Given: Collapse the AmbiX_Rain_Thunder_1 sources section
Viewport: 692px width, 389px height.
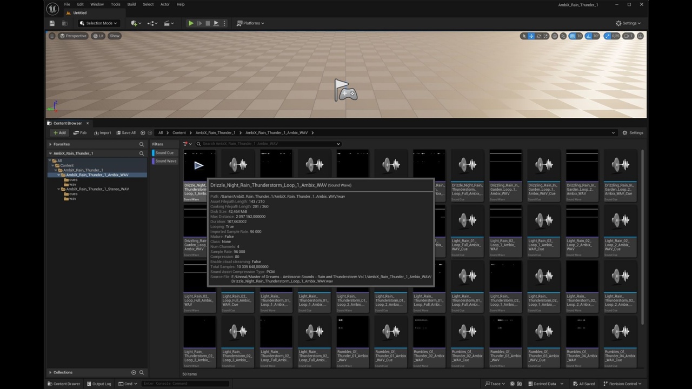Looking at the screenshot, I should point(50,153).
